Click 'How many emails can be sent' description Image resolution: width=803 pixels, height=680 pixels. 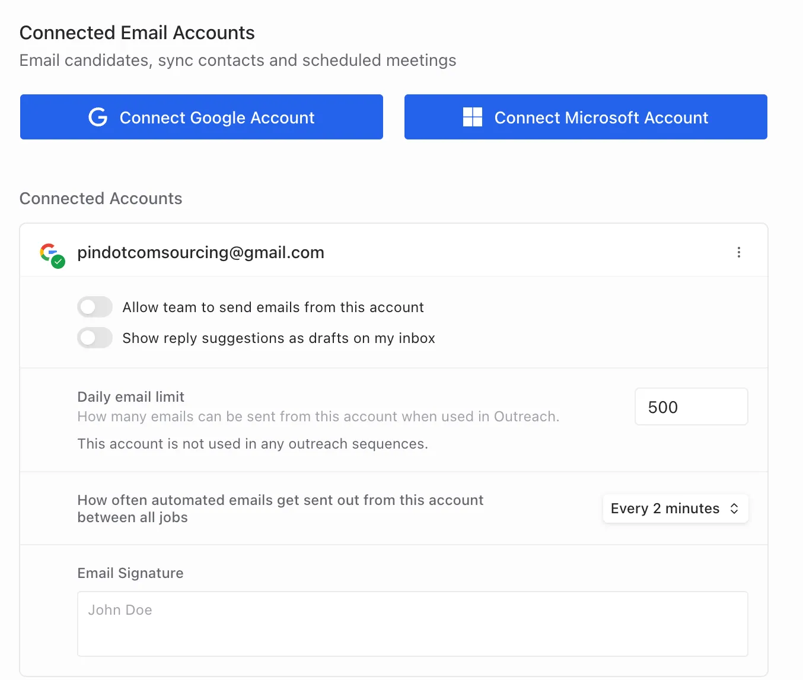(x=318, y=417)
